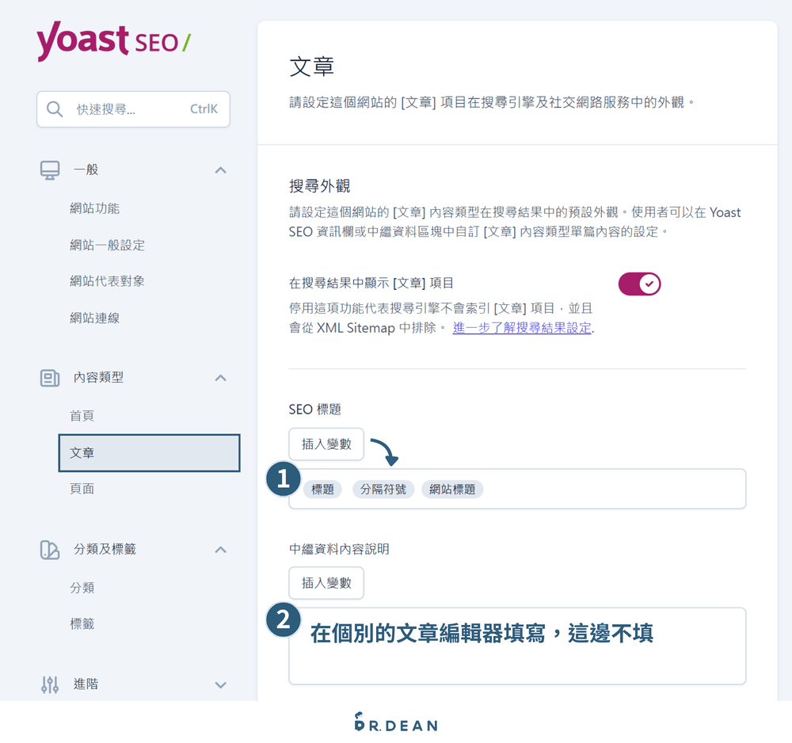
Task: Expand the 進階 section
Action: (220, 684)
